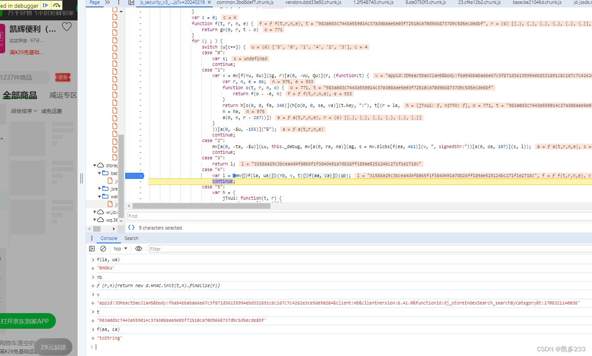
Task: Open the top frame context dropdown
Action: 120,248
